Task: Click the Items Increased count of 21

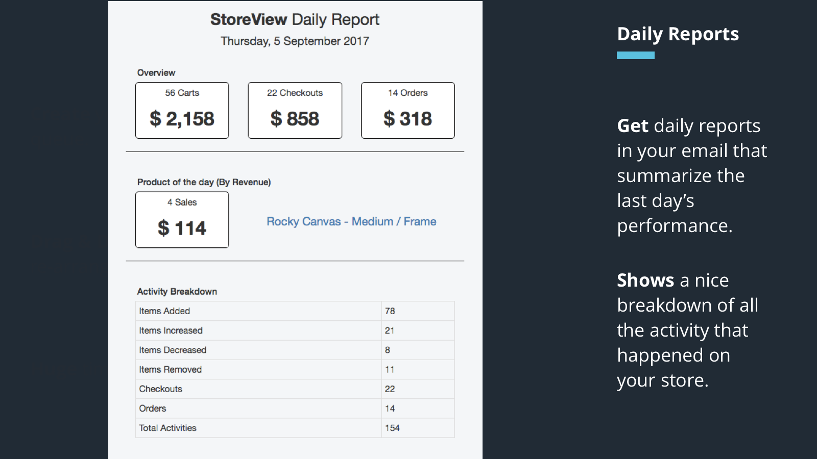Action: 390,330
